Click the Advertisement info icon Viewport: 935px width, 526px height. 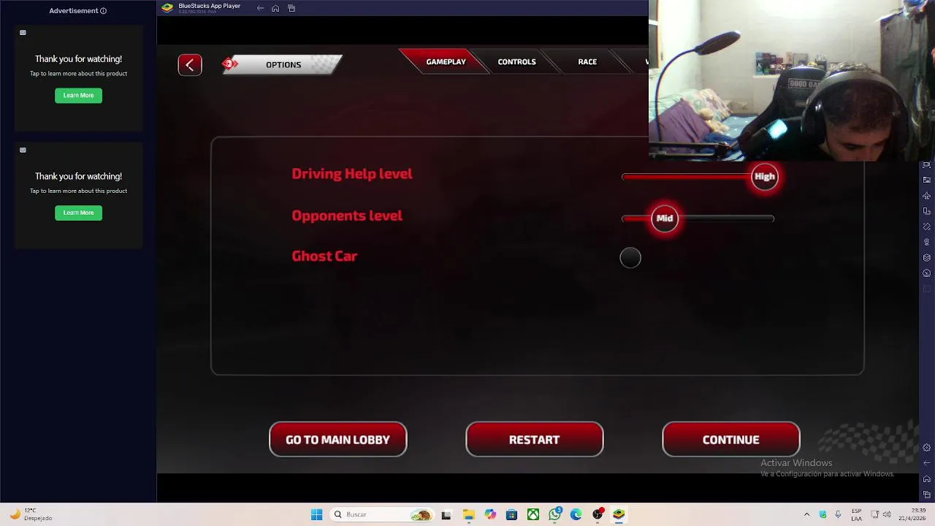click(x=103, y=11)
